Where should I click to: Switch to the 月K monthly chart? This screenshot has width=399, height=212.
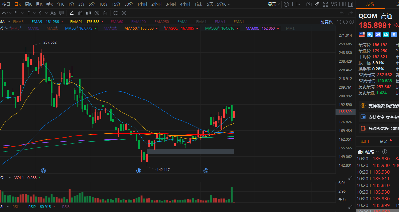(39, 4)
